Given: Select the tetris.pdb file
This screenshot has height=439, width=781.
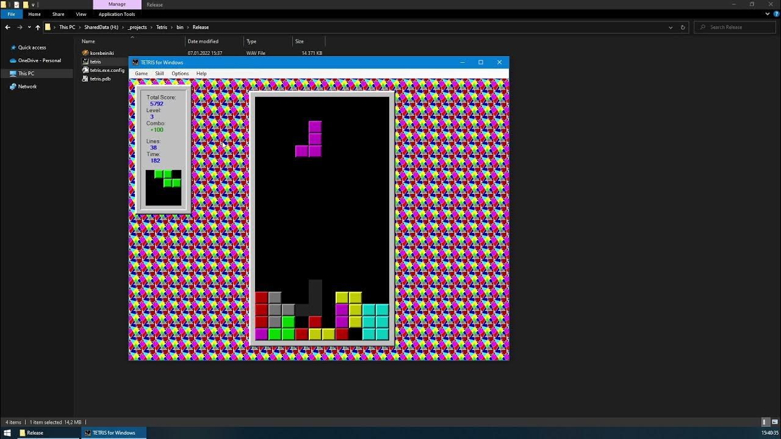Looking at the screenshot, I should [x=101, y=79].
